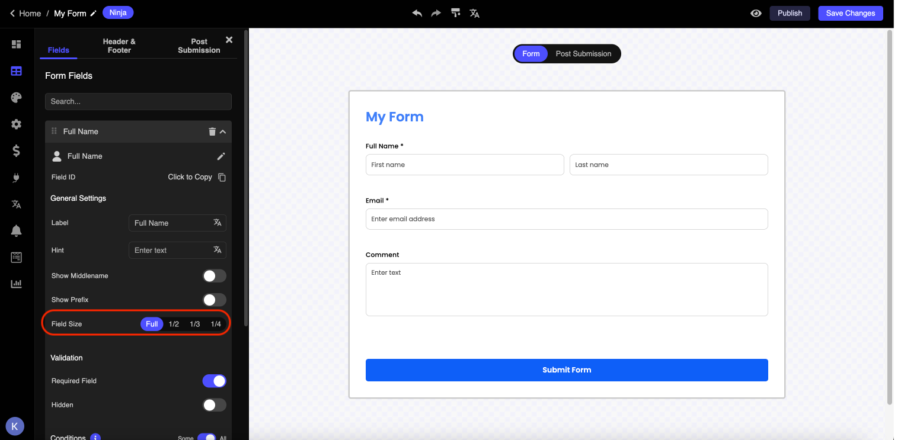Click the undo arrow in top toolbar
Image resolution: width=901 pixels, height=440 pixels.
coord(417,13)
